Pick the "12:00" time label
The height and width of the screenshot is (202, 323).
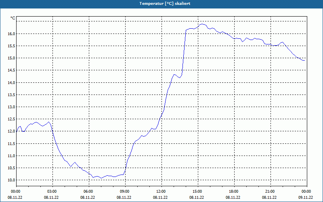point(161,191)
